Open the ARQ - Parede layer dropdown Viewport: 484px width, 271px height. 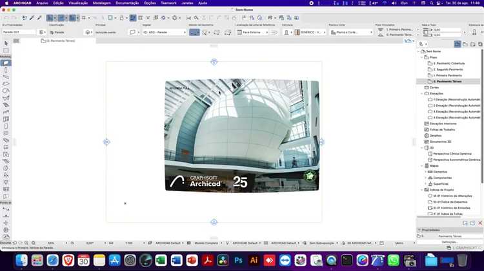tap(165, 32)
